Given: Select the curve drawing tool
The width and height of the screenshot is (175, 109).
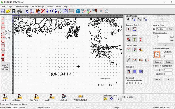Looking at the screenshot, I should click(3, 37).
